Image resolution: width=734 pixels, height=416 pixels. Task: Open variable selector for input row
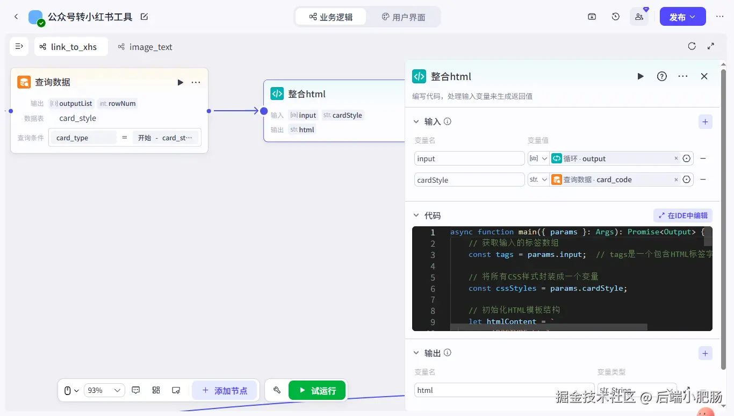click(x=686, y=159)
